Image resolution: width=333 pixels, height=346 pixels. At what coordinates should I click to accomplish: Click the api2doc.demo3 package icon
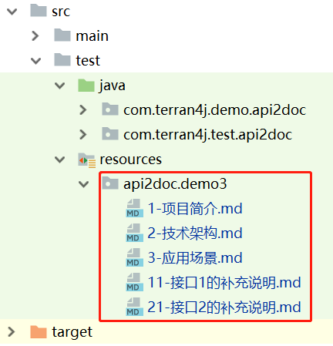tap(110, 183)
